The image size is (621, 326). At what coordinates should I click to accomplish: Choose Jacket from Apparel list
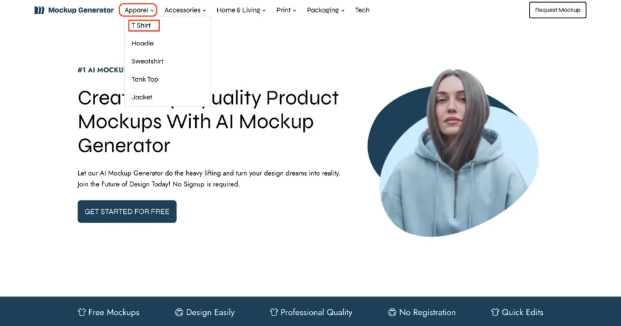142,97
